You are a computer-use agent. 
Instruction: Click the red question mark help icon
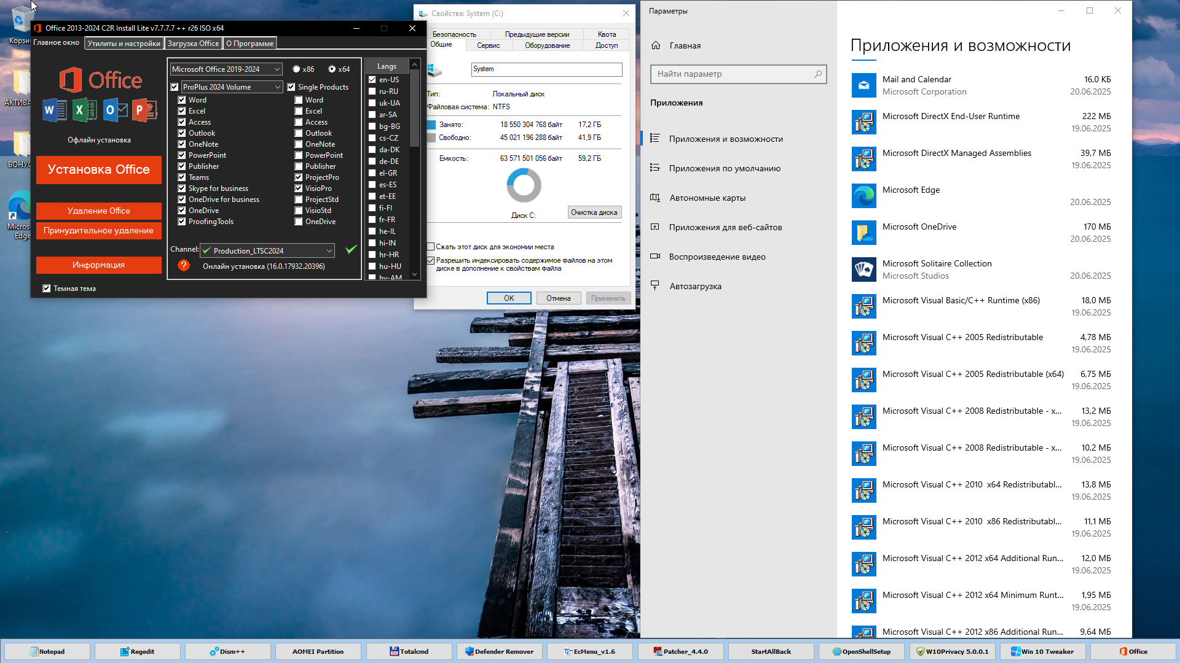tap(183, 266)
